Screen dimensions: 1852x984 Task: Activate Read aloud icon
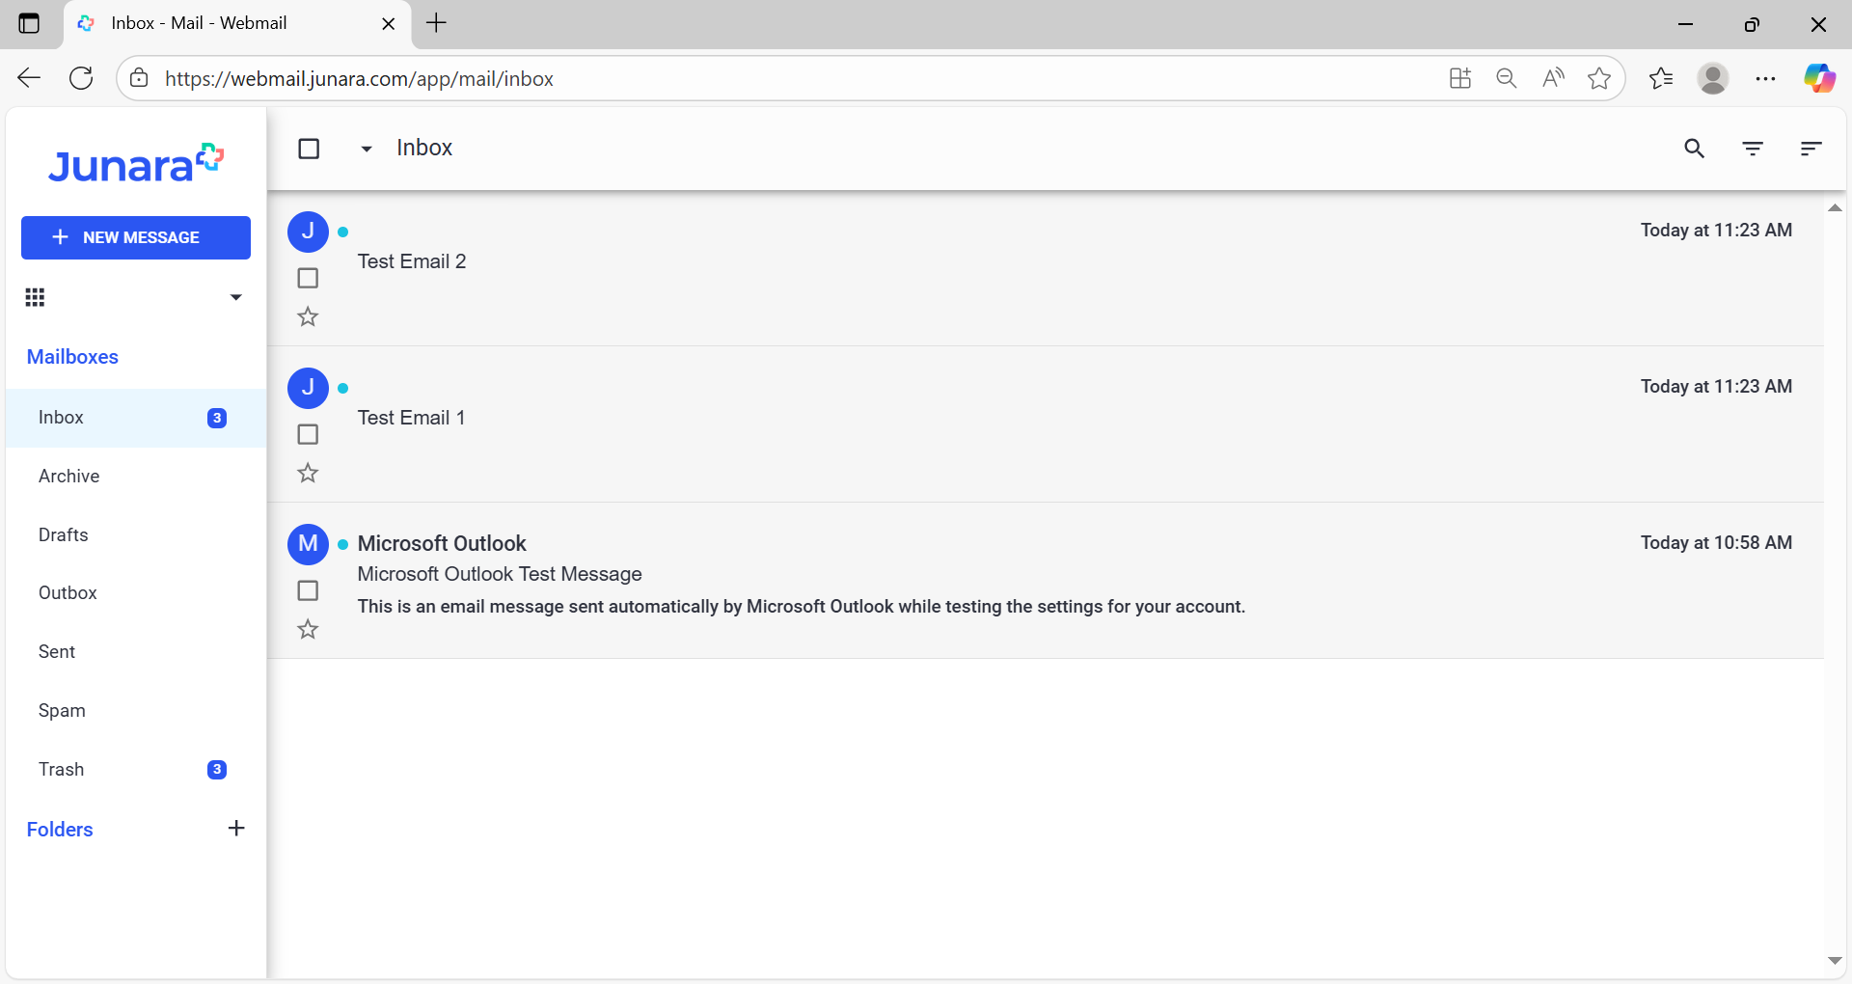coord(1553,78)
